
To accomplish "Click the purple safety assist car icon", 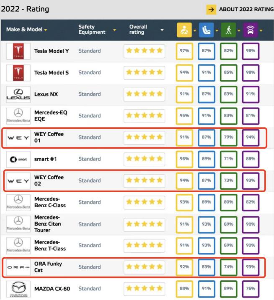I will [251, 30].
